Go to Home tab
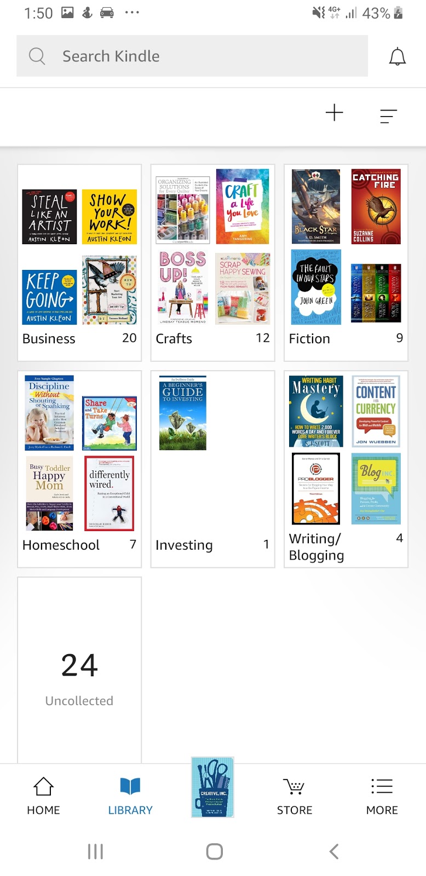Screen dimensions: 426x876 click(43, 796)
